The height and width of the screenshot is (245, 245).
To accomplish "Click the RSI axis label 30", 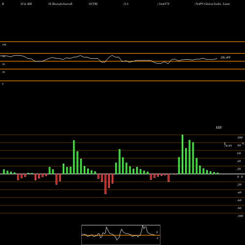I will click(3, 72).
